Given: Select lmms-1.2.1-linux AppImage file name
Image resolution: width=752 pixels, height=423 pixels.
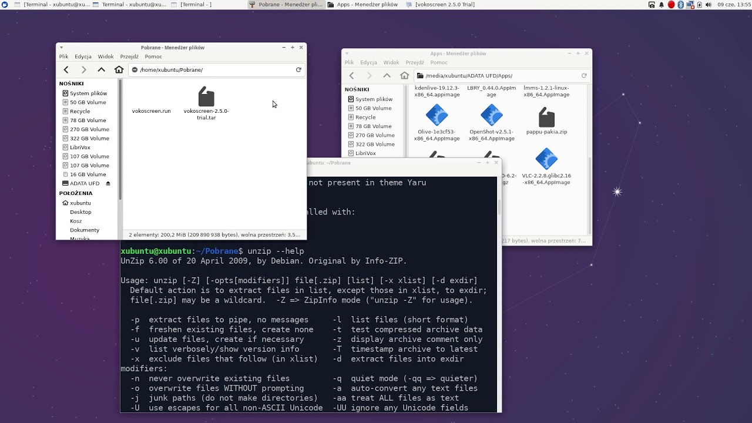Looking at the screenshot, I should tap(546, 91).
